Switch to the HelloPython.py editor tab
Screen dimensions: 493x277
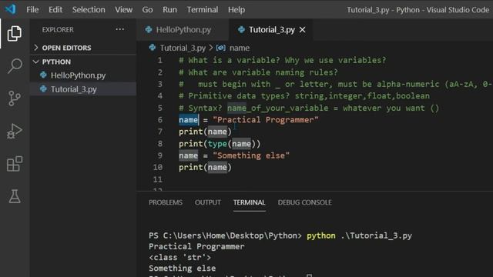[x=183, y=30]
